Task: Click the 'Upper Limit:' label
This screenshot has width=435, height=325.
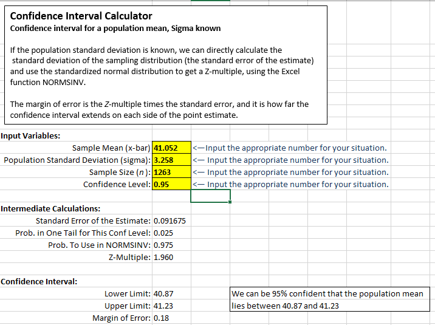Action: [128, 306]
